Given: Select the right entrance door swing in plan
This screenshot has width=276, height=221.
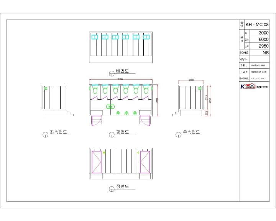Looking at the screenshot, I should (x=145, y=120).
